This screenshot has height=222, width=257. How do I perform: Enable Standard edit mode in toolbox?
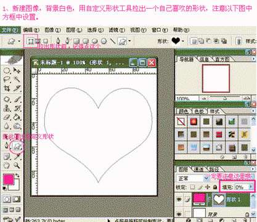coord(7,199)
